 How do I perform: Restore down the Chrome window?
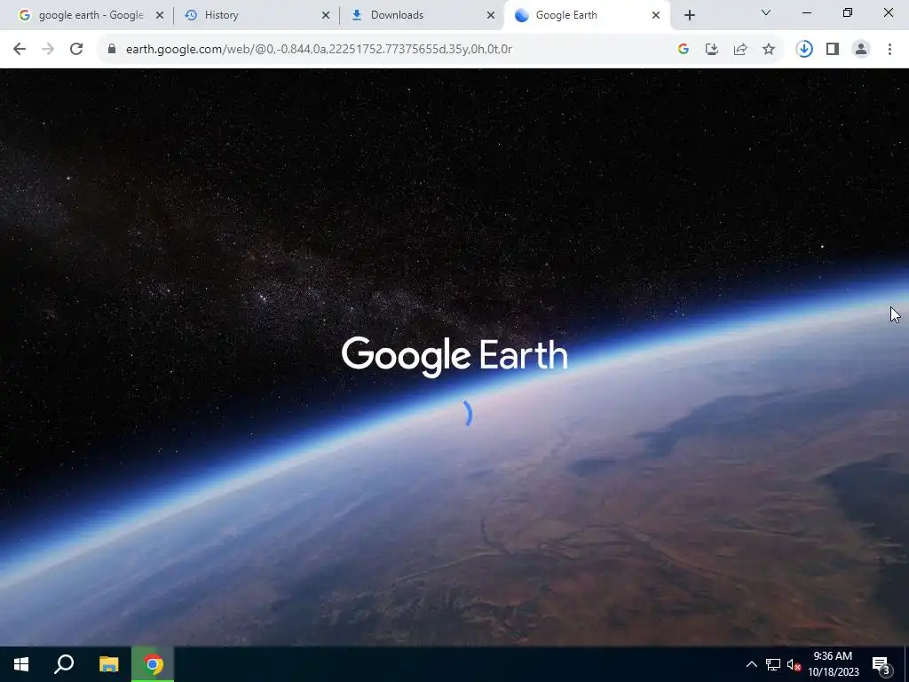(x=848, y=12)
